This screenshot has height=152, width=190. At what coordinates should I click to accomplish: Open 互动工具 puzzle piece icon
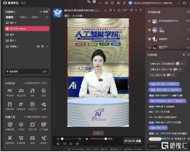pos(32,126)
